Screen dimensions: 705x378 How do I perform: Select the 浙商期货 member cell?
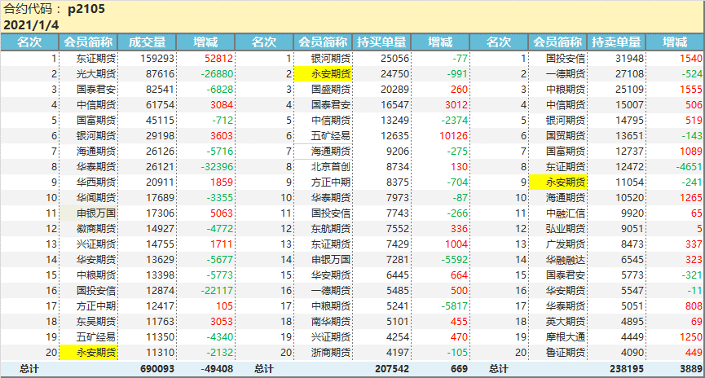[x=331, y=352]
